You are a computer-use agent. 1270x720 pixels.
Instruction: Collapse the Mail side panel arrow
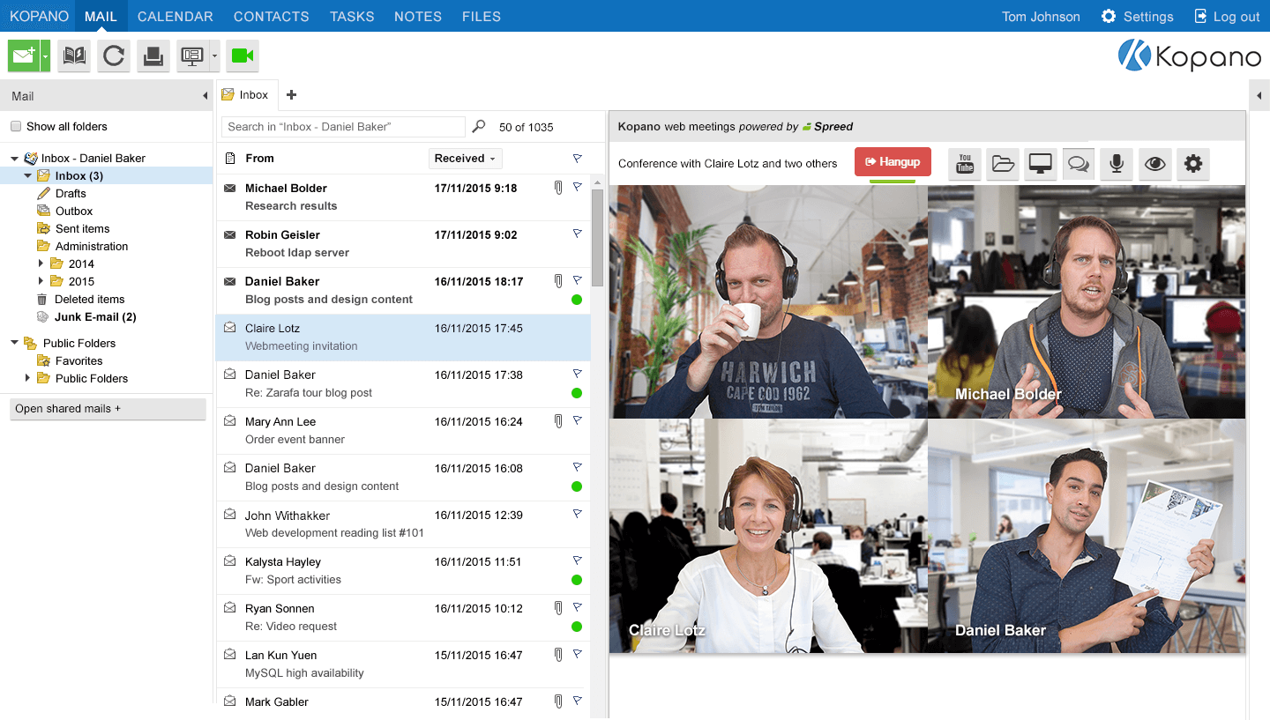(x=205, y=96)
